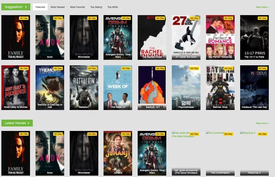
Task: Show the Top IMDb tab
Action: click(112, 7)
